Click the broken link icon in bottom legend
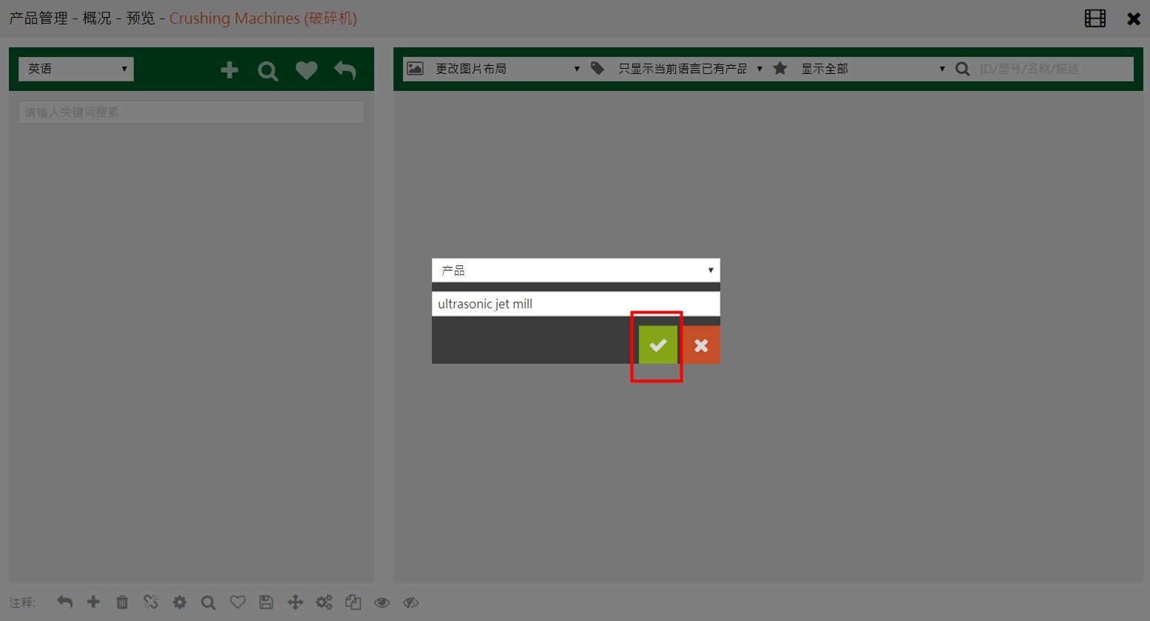The width and height of the screenshot is (1150, 621). pyautogui.click(x=151, y=603)
